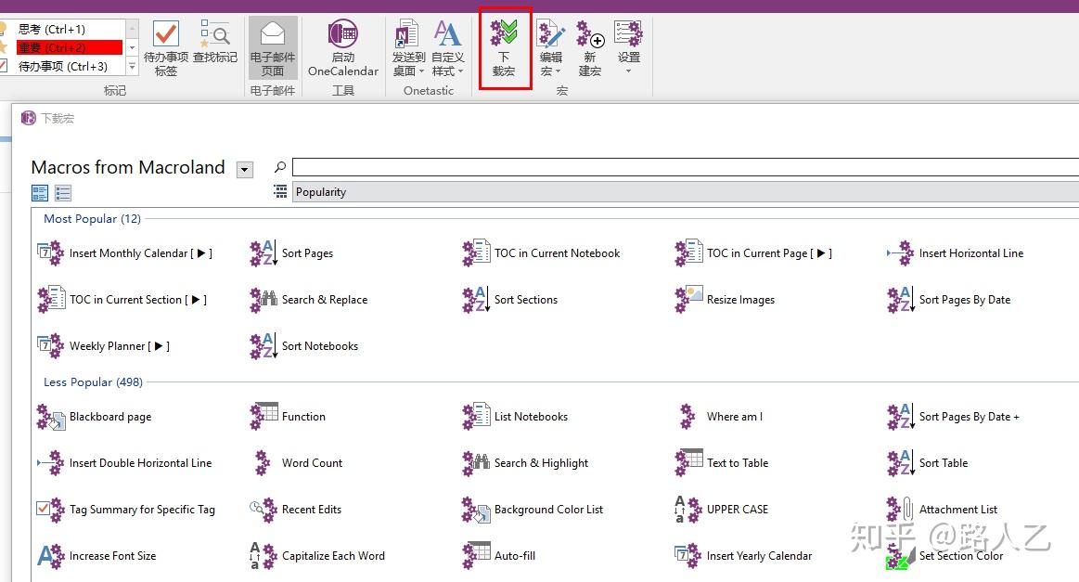Open the 编辑宏 (Edit Macro) menu
1079x582 pixels.
click(551, 46)
